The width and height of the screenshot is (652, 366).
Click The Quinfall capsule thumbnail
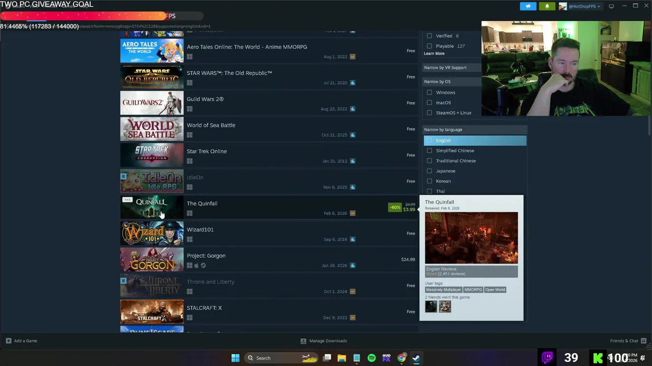[x=152, y=207]
